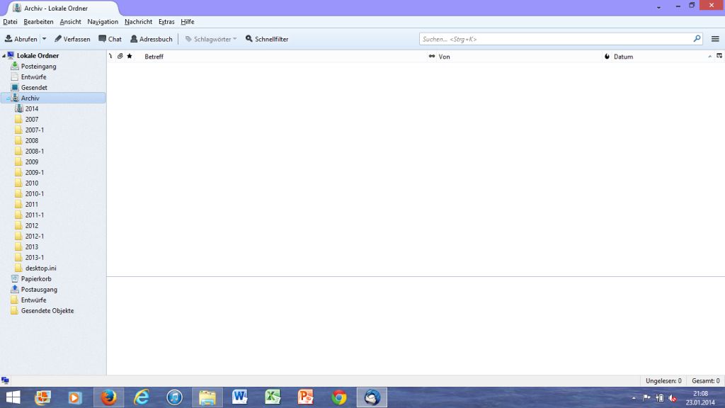
Task: Click the Abrufen get-messages button
Action: pyautogui.click(x=21, y=40)
